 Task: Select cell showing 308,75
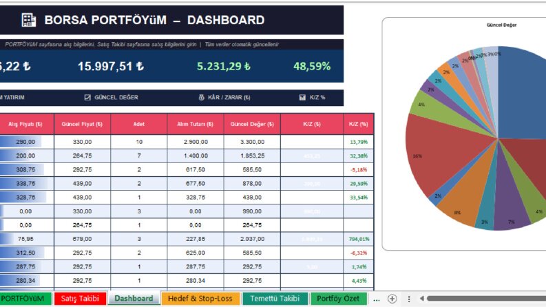tap(26, 169)
